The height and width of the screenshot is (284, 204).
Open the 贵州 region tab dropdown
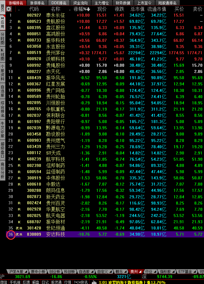pos(140,272)
